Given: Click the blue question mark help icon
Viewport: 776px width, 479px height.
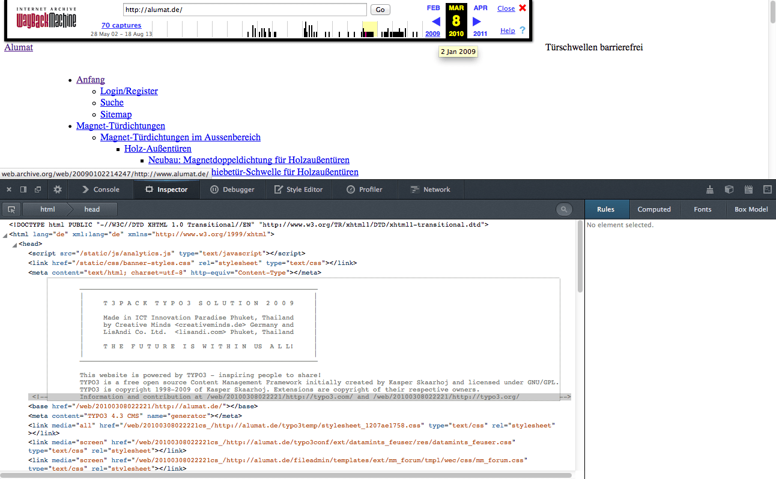Looking at the screenshot, I should 523,30.
